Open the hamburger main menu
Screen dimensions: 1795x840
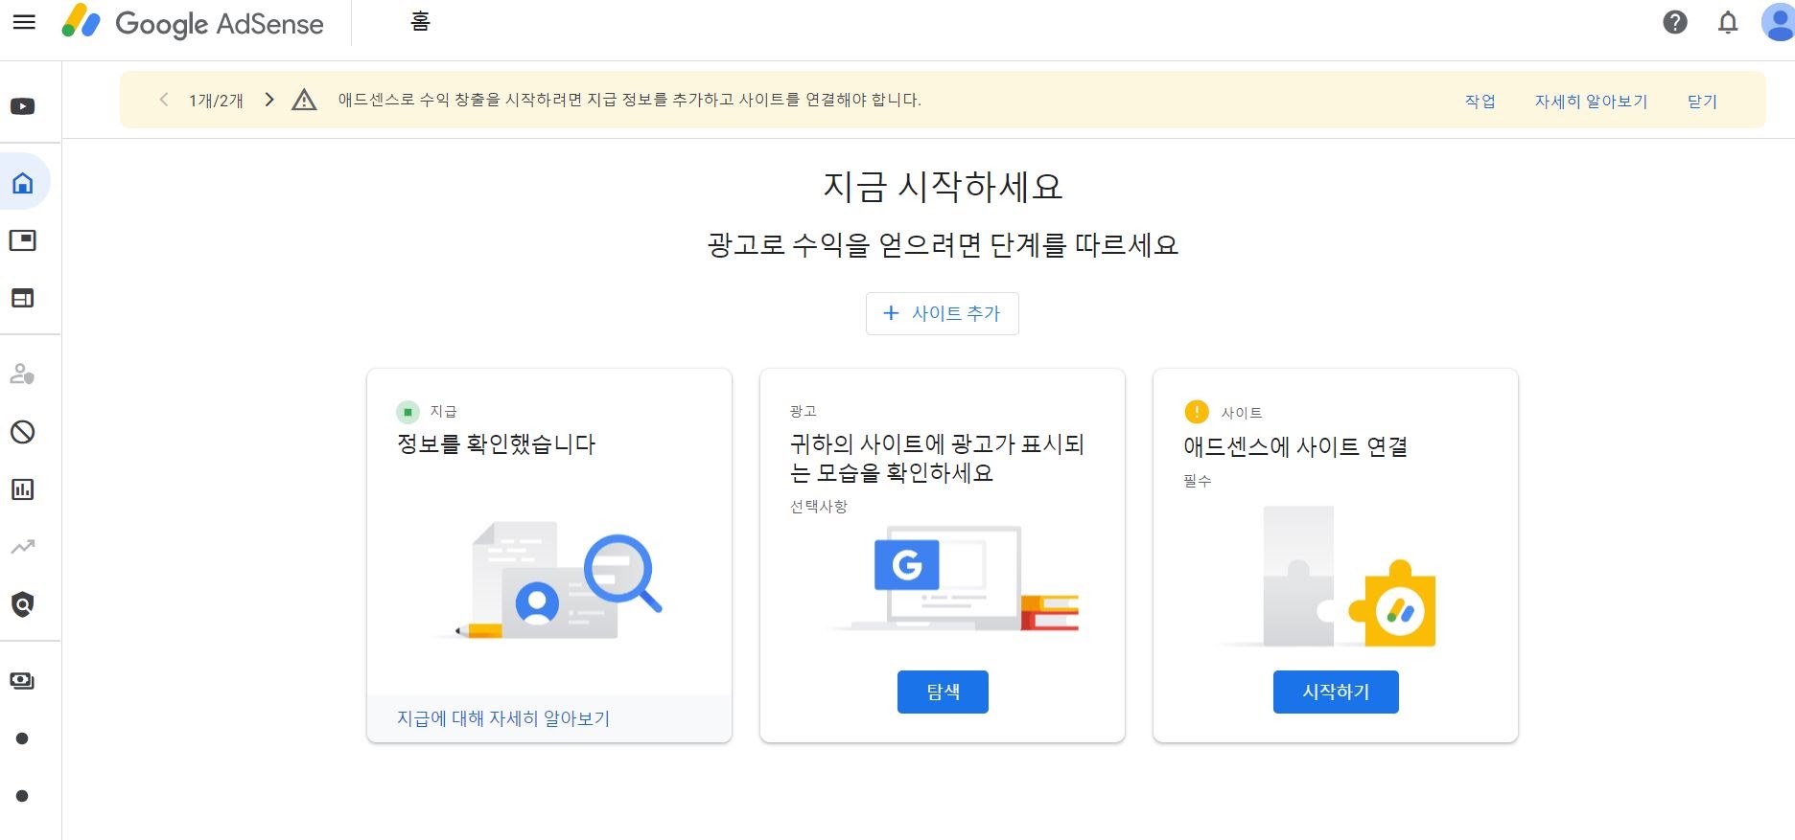tap(24, 22)
